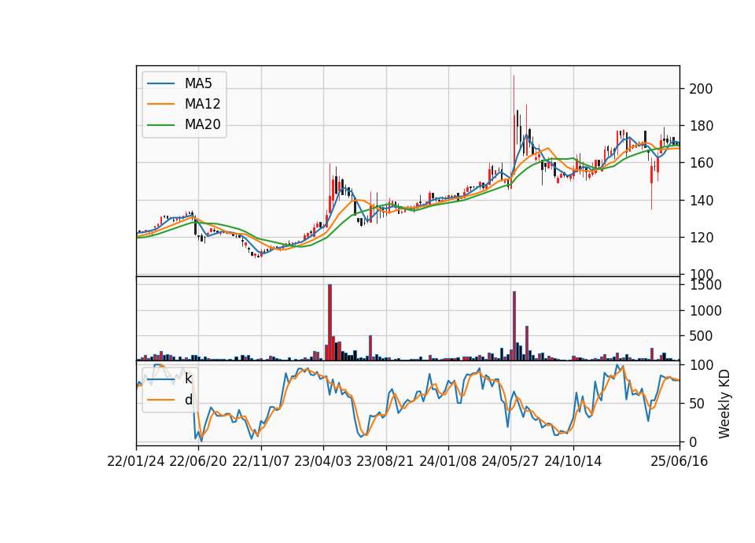
Task: Click the MA12 legend label
Action: [x=202, y=104]
